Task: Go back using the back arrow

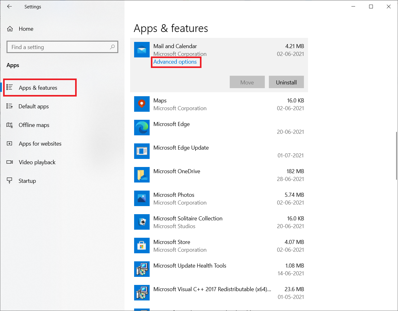Action: pos(9,7)
